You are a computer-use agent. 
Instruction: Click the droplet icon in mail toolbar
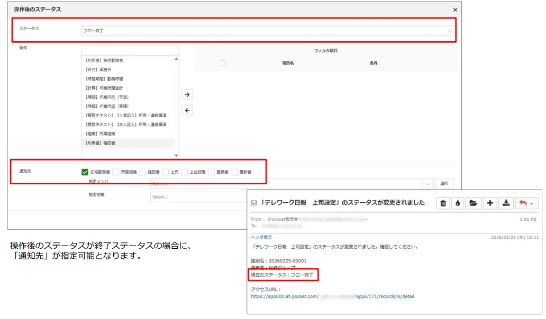pos(458,203)
